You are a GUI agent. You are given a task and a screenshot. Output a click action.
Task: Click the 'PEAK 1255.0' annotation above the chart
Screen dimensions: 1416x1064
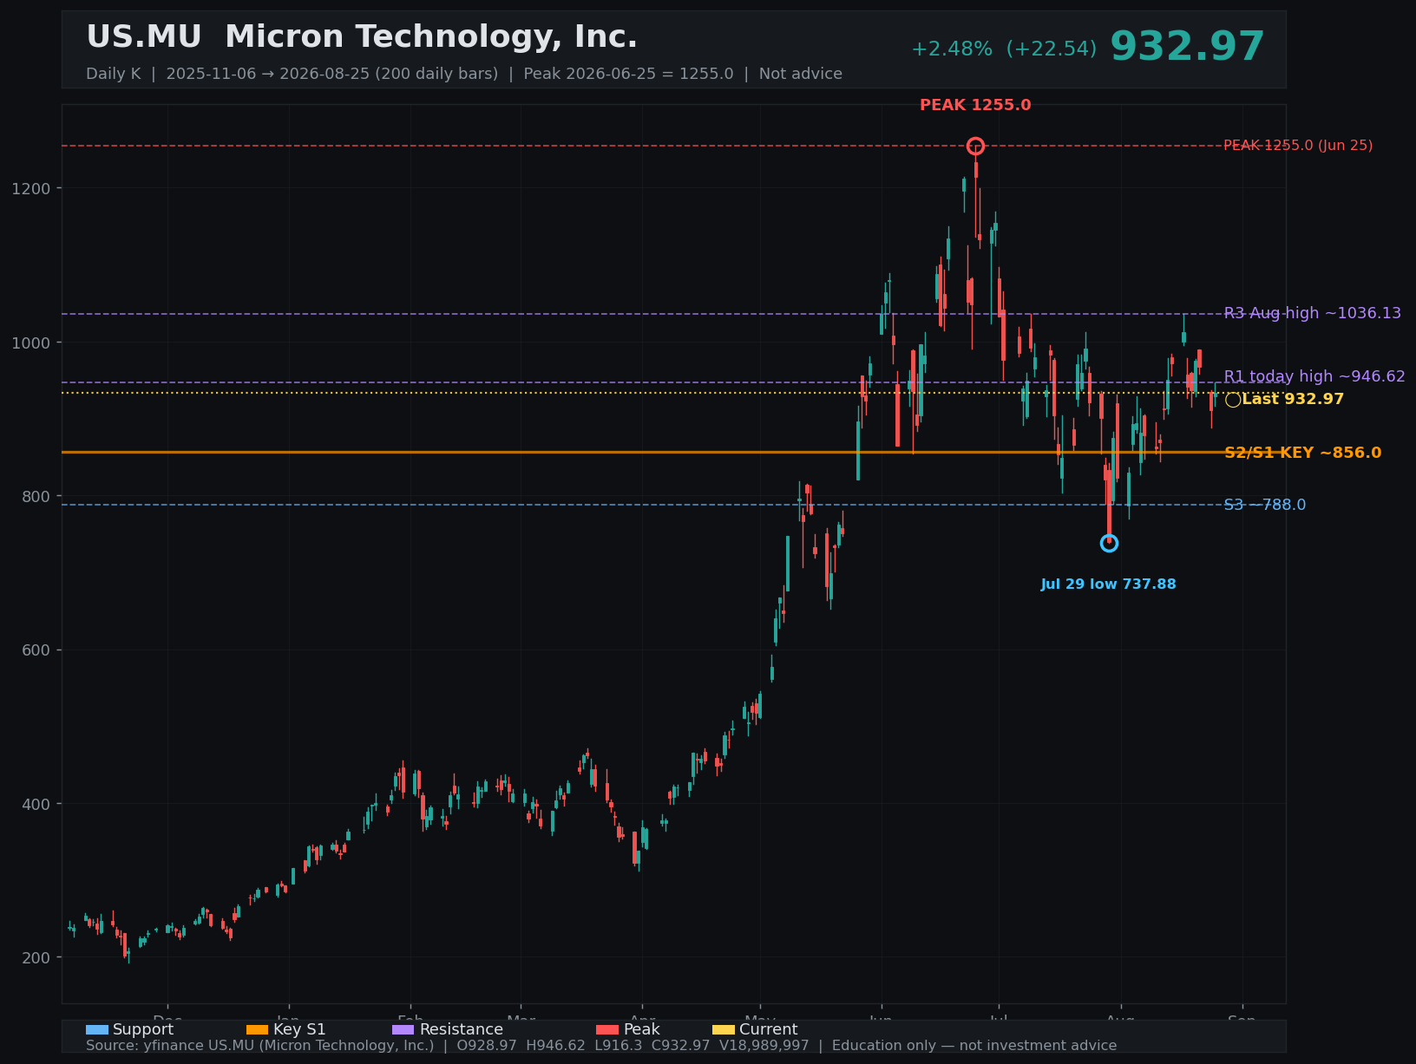click(x=975, y=105)
